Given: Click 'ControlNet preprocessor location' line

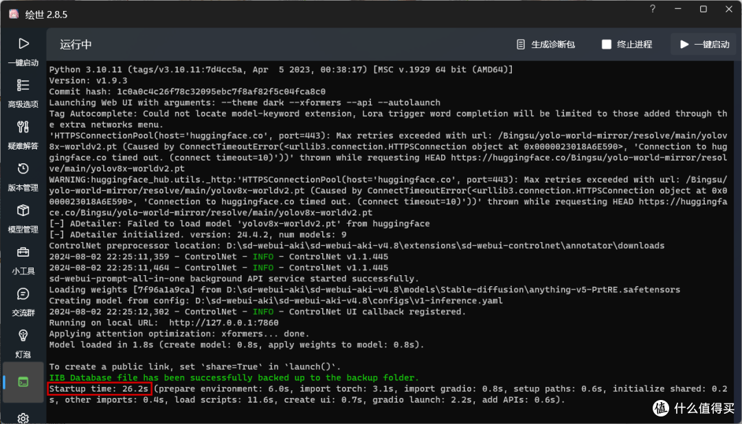Looking at the screenshot, I should tap(357, 246).
